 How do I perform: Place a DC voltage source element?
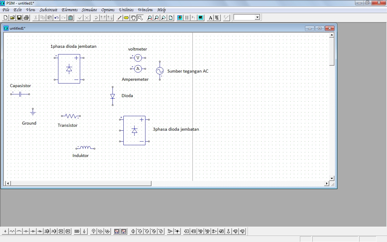click(x=133, y=231)
